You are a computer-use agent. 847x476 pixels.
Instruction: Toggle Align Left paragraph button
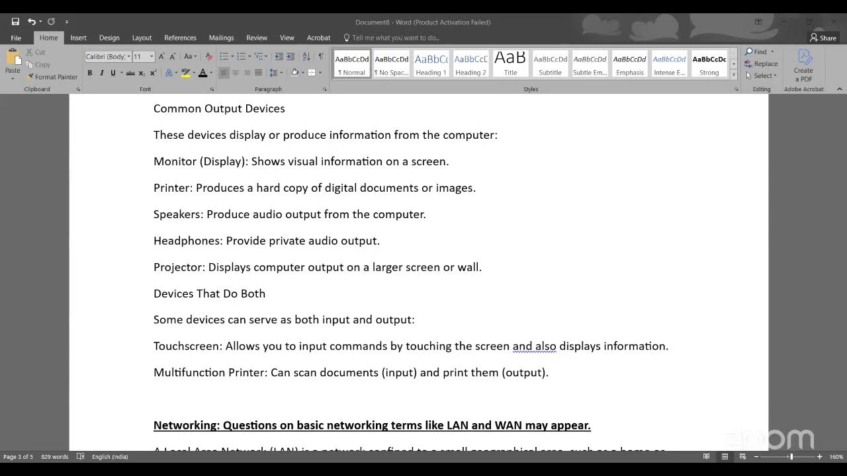224,73
